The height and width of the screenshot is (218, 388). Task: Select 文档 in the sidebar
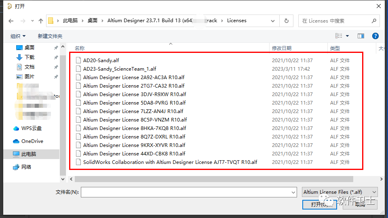coord(29,67)
